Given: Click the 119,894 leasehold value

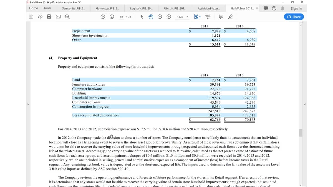Looking at the screenshot, I should point(214,98).
